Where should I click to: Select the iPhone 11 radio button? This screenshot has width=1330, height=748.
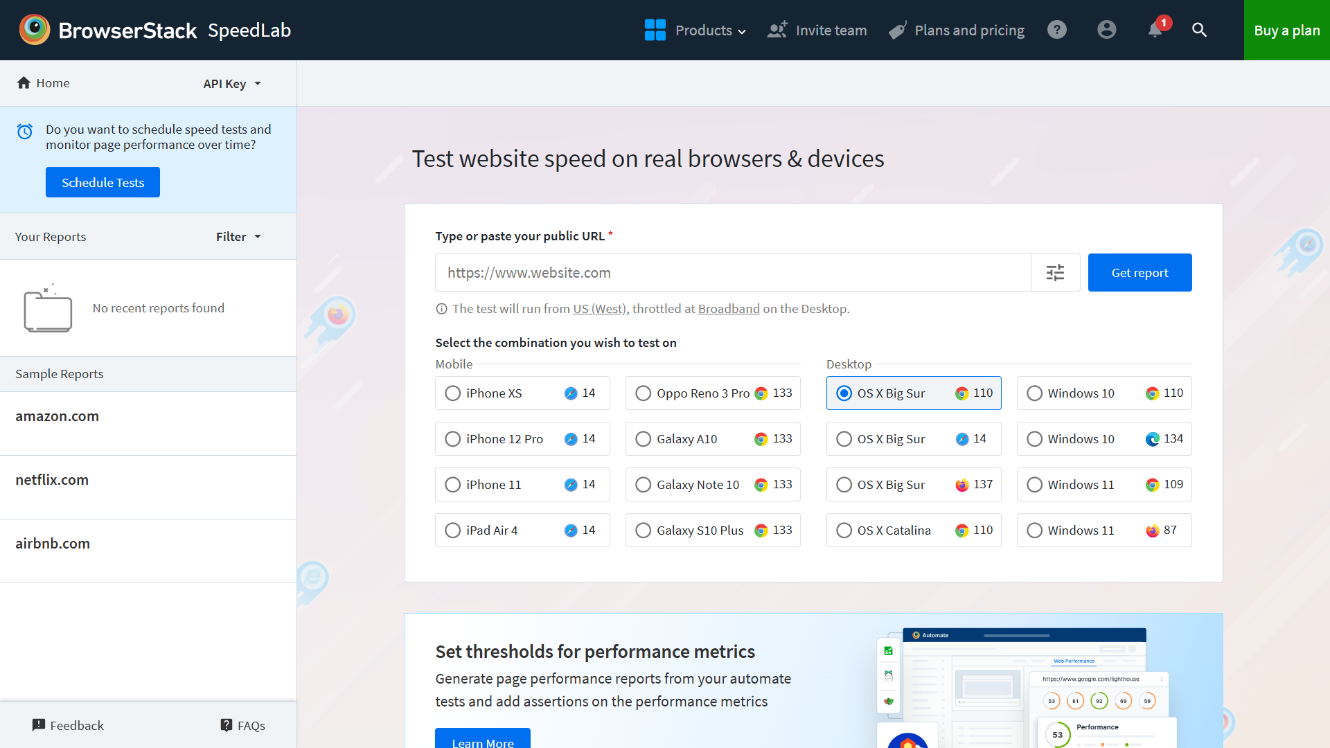click(x=453, y=485)
